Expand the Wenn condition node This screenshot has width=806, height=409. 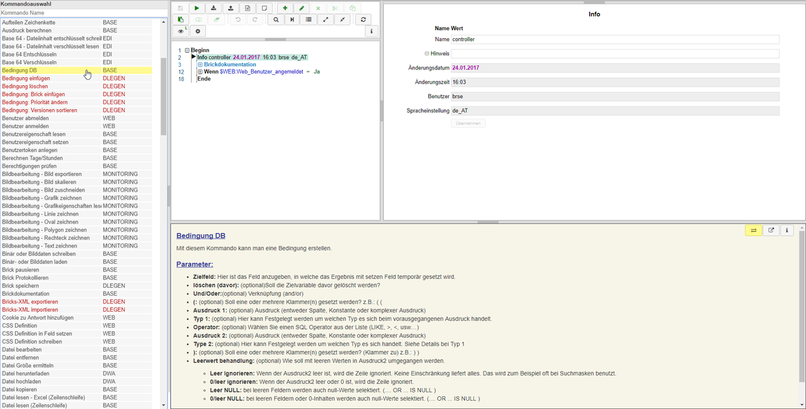[x=200, y=72]
